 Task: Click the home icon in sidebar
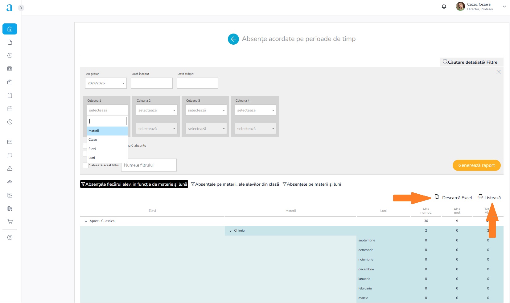tap(10, 29)
